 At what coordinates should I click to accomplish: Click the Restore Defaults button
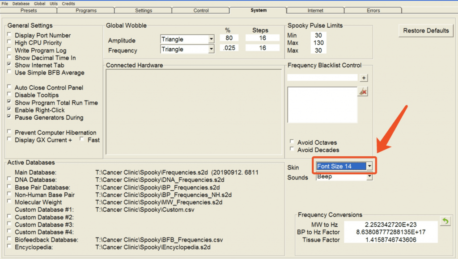425,31
